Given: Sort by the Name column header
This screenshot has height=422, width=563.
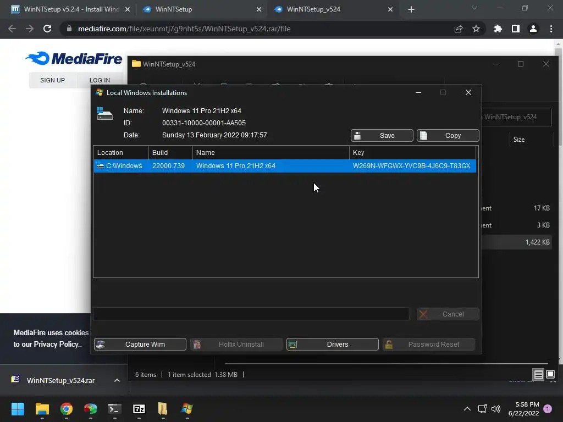Looking at the screenshot, I should click(271, 153).
